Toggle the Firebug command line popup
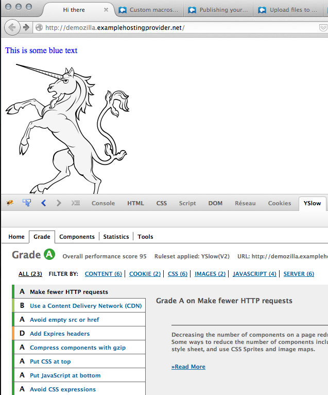The height and width of the screenshot is (395, 328). (76, 203)
